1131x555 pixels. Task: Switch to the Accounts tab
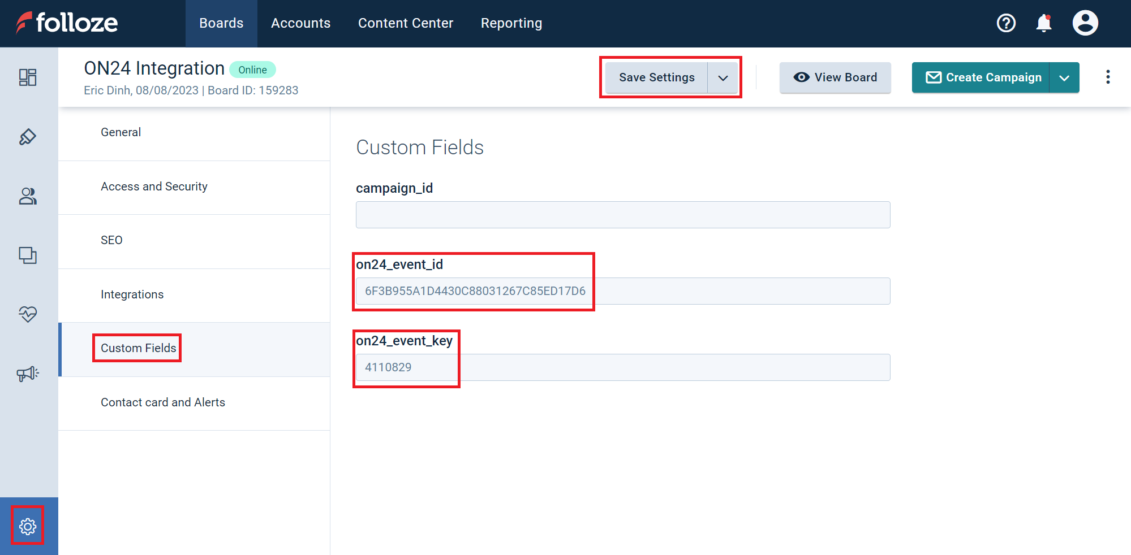pyautogui.click(x=300, y=23)
